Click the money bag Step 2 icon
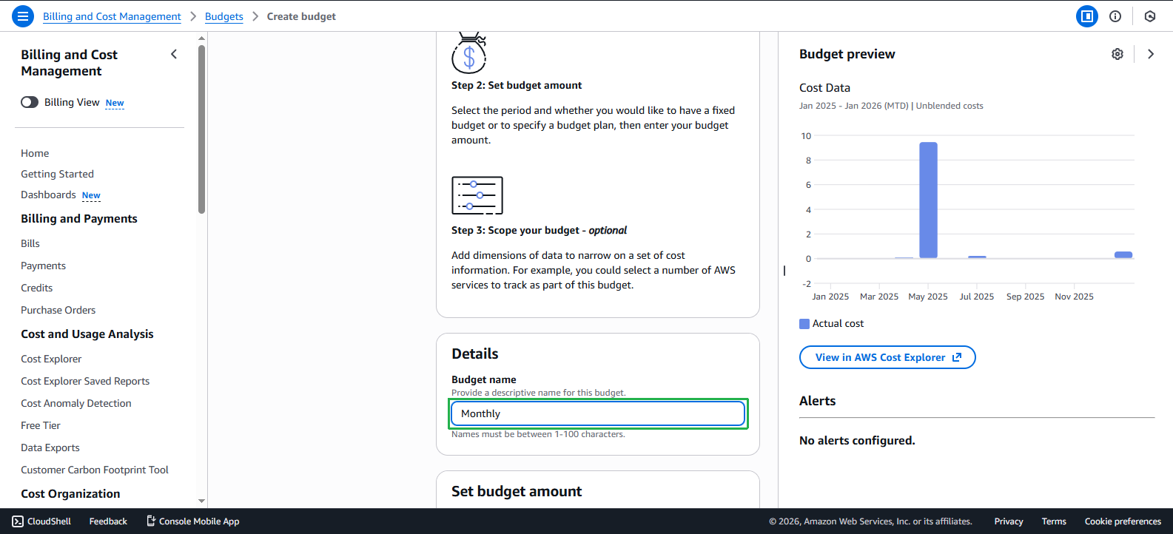The width and height of the screenshot is (1173, 534). [469, 53]
